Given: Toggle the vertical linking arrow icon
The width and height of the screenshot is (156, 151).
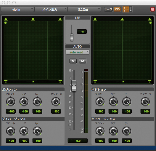Looking at the screenshot, I should tap(131, 9).
